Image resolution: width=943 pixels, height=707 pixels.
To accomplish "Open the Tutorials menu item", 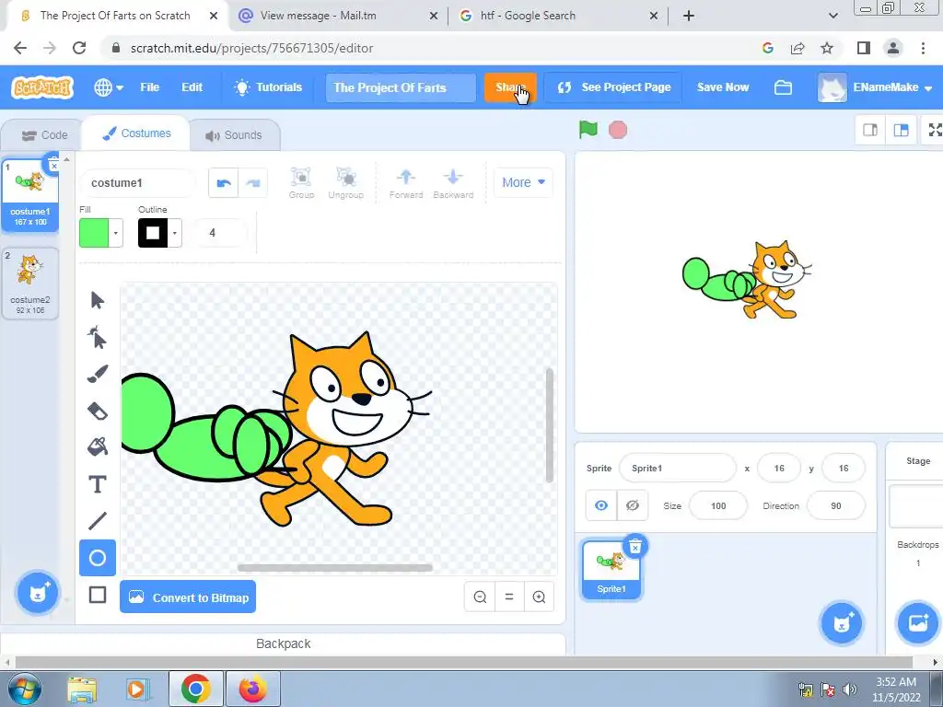I will [268, 87].
